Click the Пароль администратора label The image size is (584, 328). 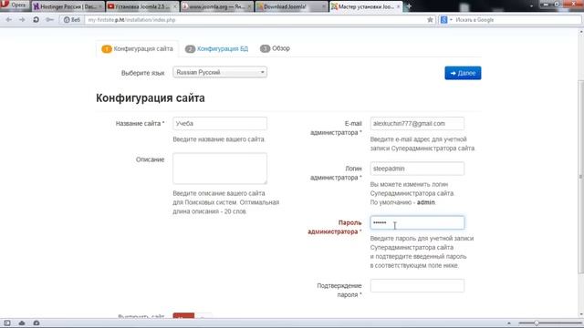(335, 227)
